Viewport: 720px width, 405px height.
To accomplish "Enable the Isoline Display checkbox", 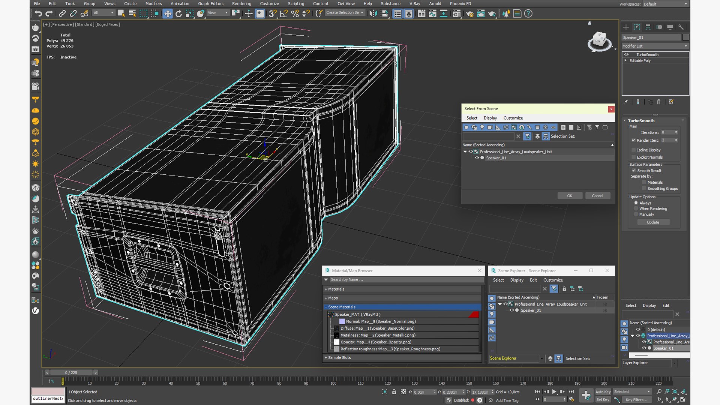I will click(x=634, y=150).
